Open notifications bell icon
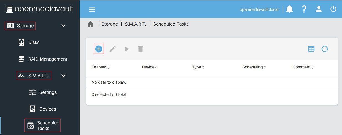Image resolution: width=342 pixels, height=135 pixels. [290, 9]
